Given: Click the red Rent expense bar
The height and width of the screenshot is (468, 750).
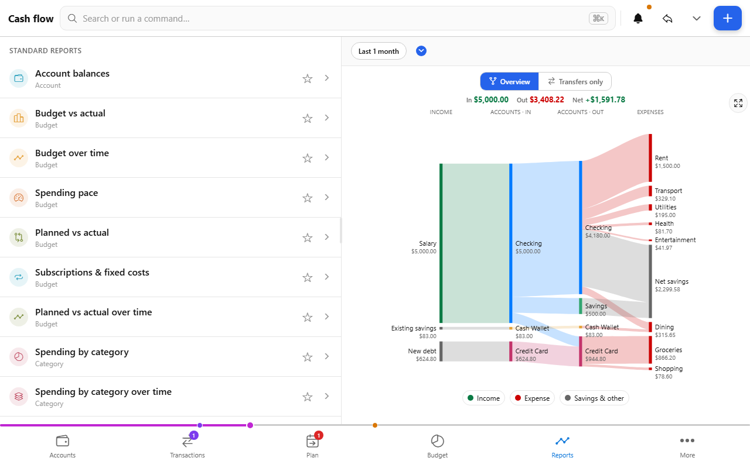Looking at the screenshot, I should coord(650,158).
